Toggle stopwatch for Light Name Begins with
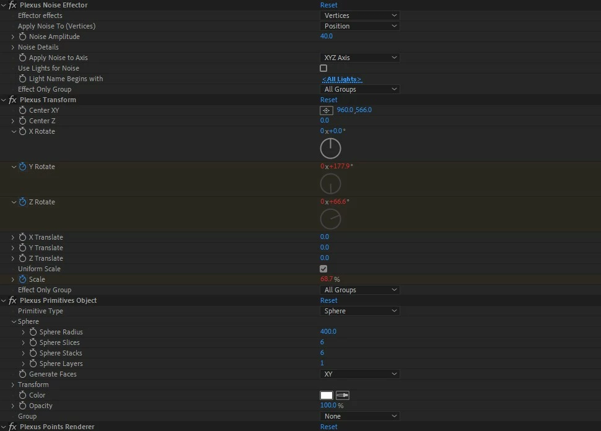Screen dimensions: 601x431 pos(22,79)
